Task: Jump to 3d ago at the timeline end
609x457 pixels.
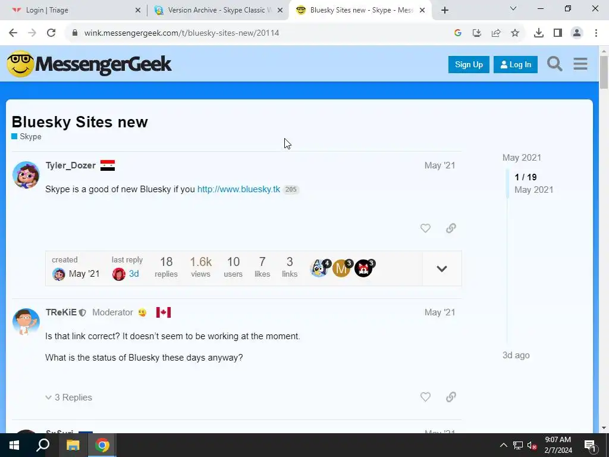Action: point(516,355)
